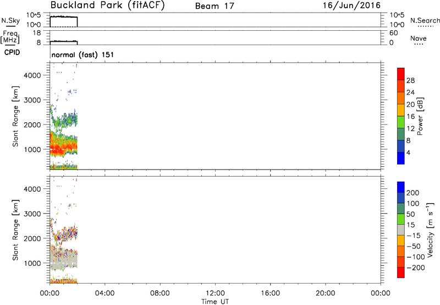
Task: Click the light green 12-16 dB Power swatch
Action: click(401, 122)
